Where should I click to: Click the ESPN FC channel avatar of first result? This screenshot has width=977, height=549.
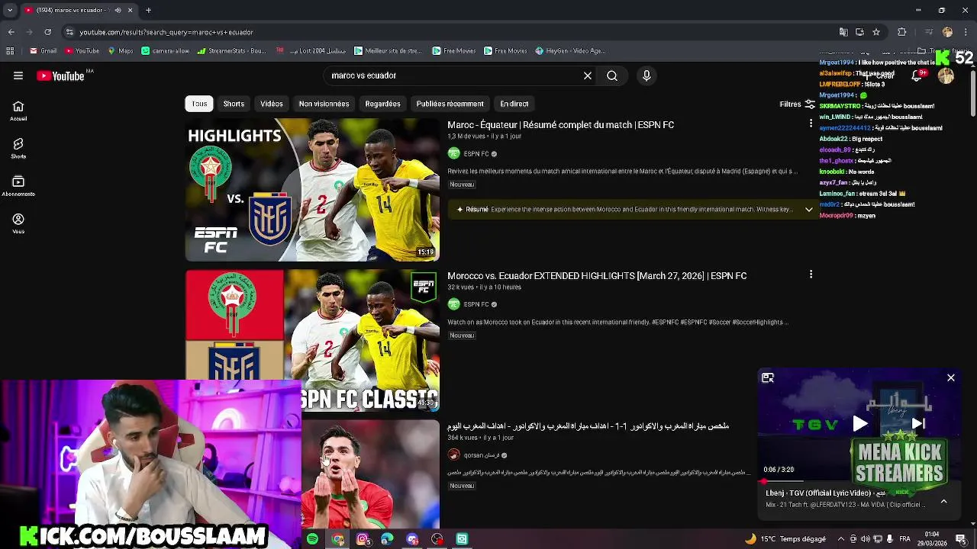pos(453,153)
